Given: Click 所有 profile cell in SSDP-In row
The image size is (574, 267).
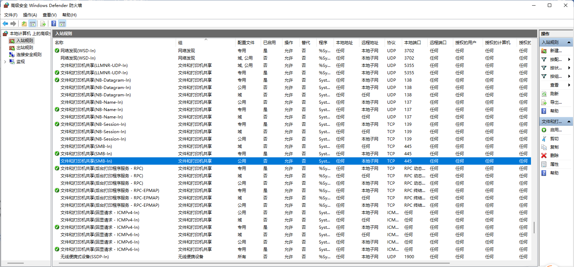Looking at the screenshot, I should coord(242,257).
